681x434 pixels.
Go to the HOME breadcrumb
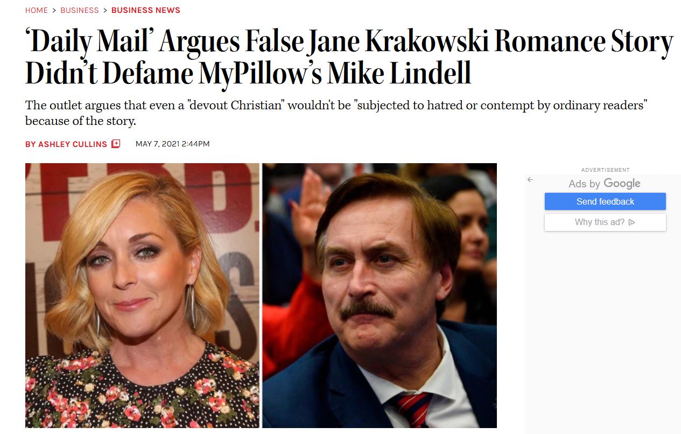click(x=37, y=10)
